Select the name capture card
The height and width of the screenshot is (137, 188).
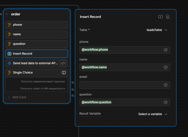37,35
